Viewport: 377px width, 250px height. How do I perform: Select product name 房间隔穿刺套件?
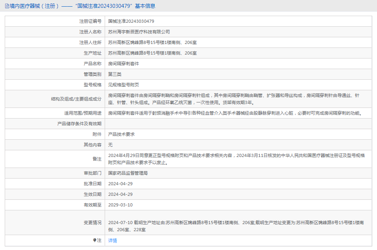[124, 64]
